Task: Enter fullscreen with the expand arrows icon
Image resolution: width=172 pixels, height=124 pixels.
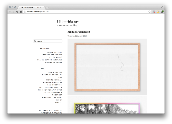Action: tap(162, 7)
